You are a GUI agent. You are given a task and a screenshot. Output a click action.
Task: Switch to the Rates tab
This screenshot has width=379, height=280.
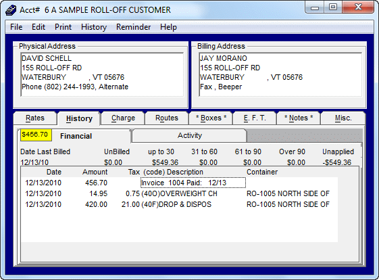pos(35,118)
